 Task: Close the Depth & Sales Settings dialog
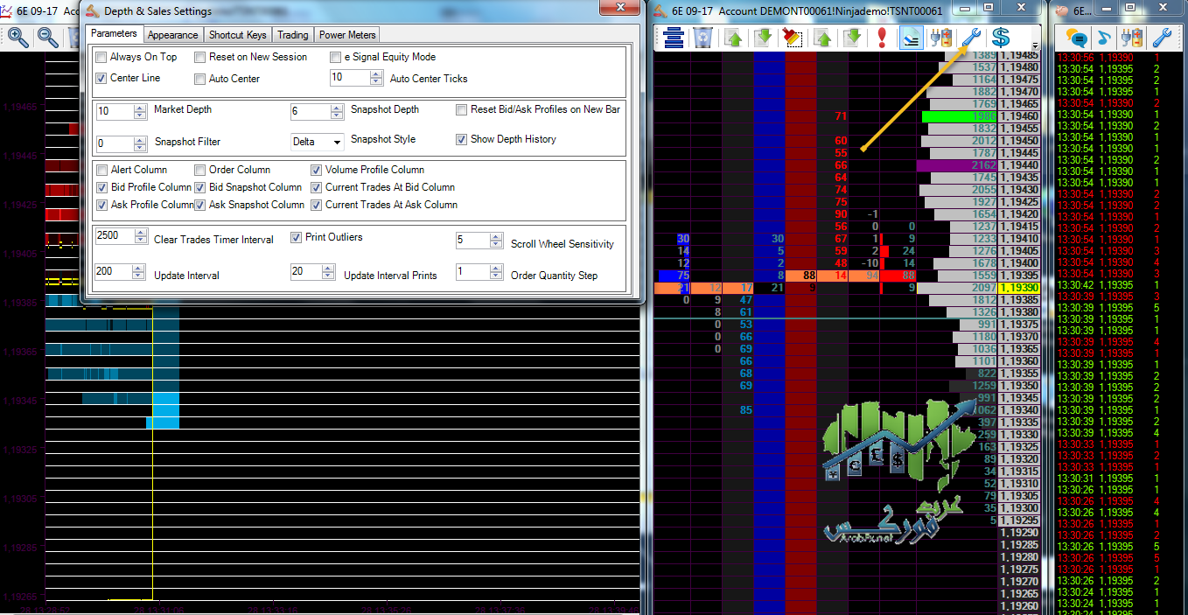click(620, 8)
